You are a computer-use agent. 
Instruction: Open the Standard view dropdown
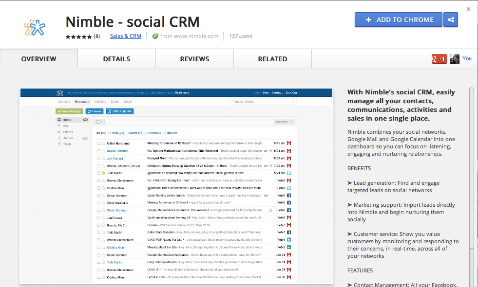[284, 122]
